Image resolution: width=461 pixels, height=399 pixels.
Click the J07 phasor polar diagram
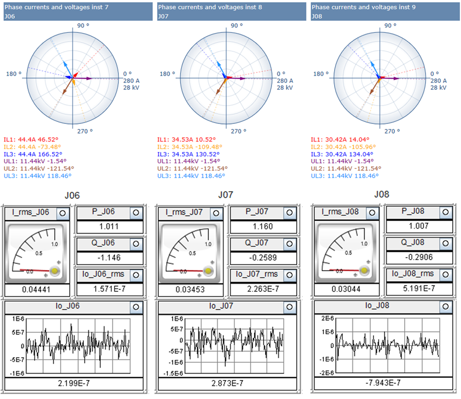pos(226,78)
